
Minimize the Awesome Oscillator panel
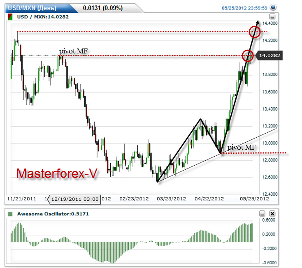click(x=262, y=214)
